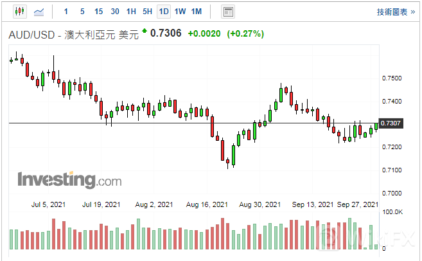422x261 pixels.
Task: Select the 1-minute timeframe
Action: pos(67,12)
